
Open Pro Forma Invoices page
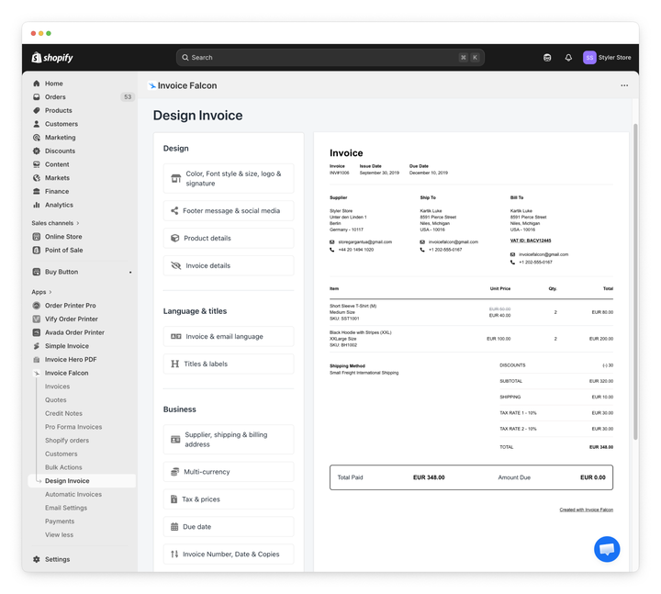[x=73, y=427]
